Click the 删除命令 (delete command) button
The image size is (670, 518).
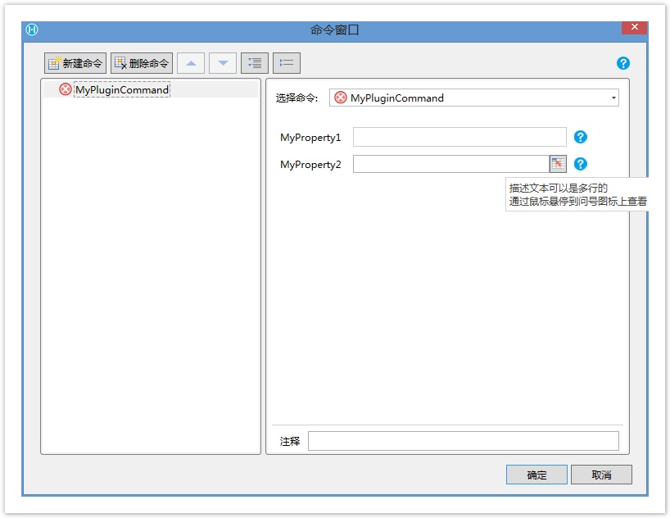[142, 63]
